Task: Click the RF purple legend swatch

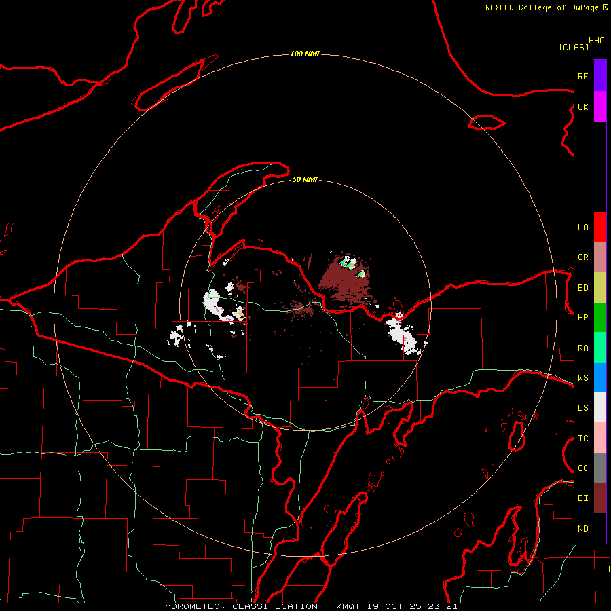Action: pos(599,76)
